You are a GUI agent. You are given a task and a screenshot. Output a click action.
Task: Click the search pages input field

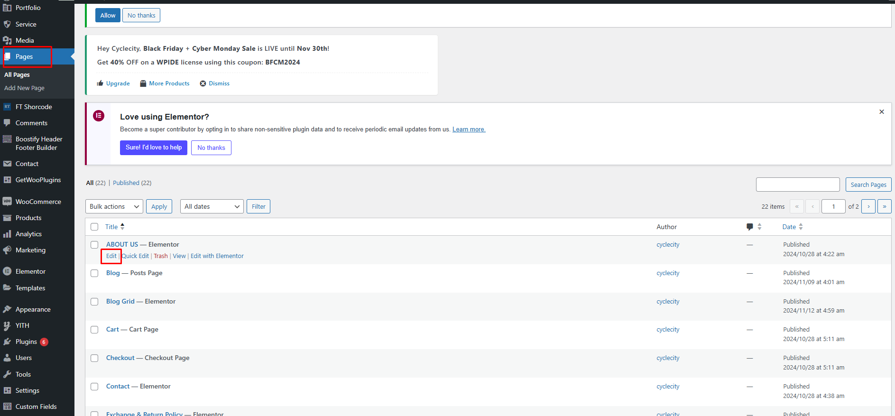click(798, 185)
